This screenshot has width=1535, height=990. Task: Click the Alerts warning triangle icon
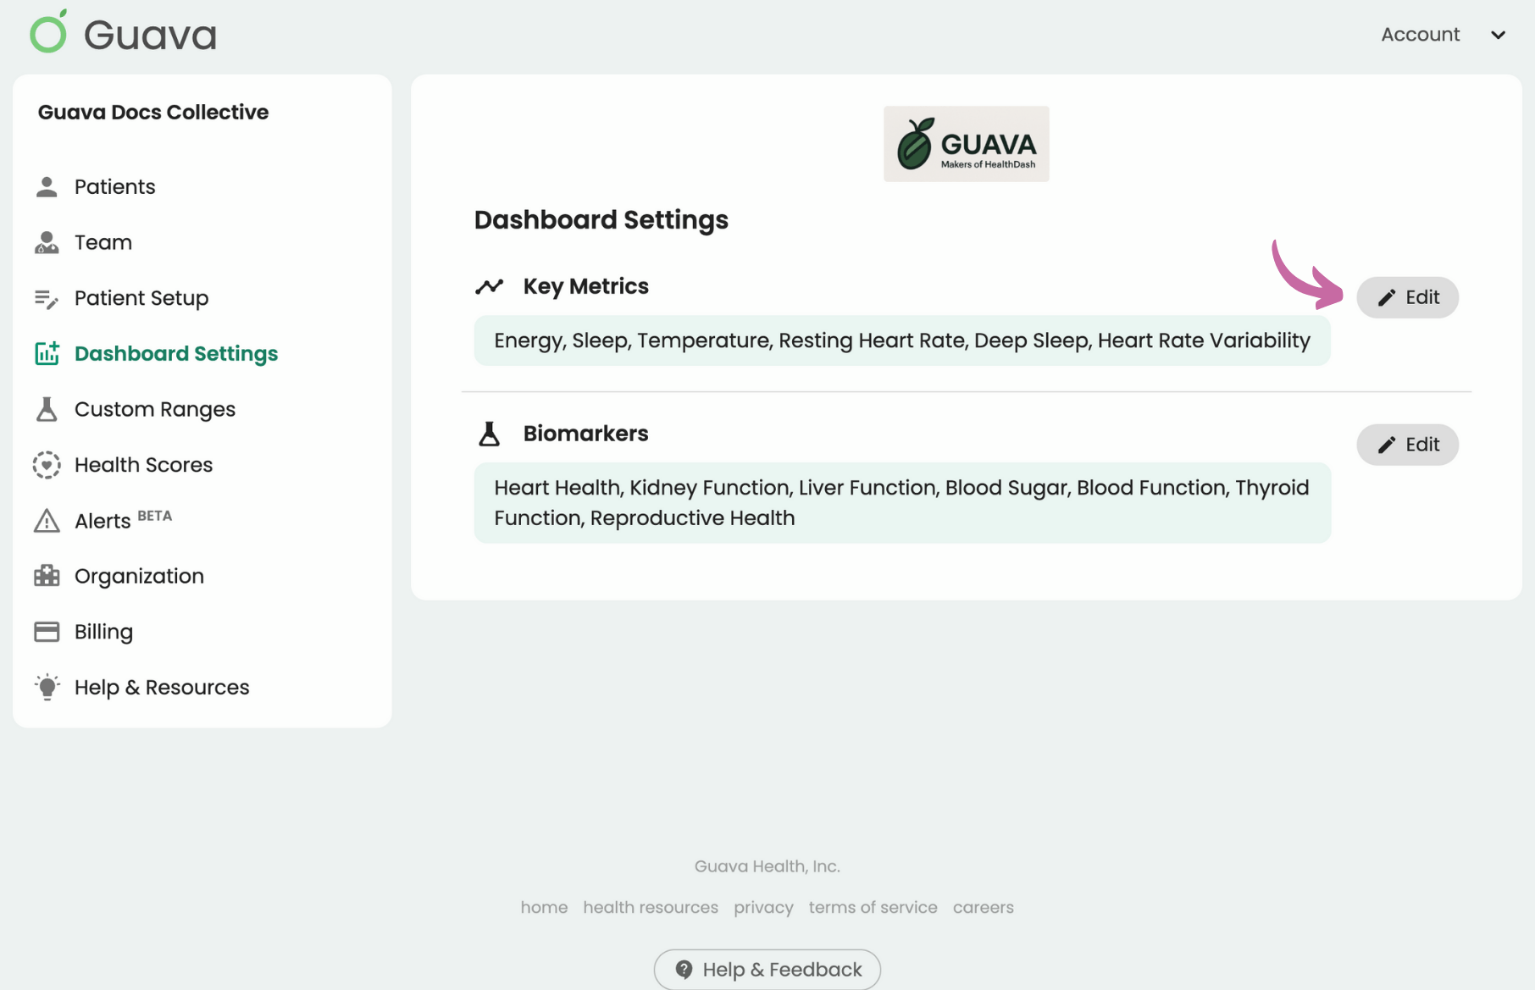[x=47, y=521]
